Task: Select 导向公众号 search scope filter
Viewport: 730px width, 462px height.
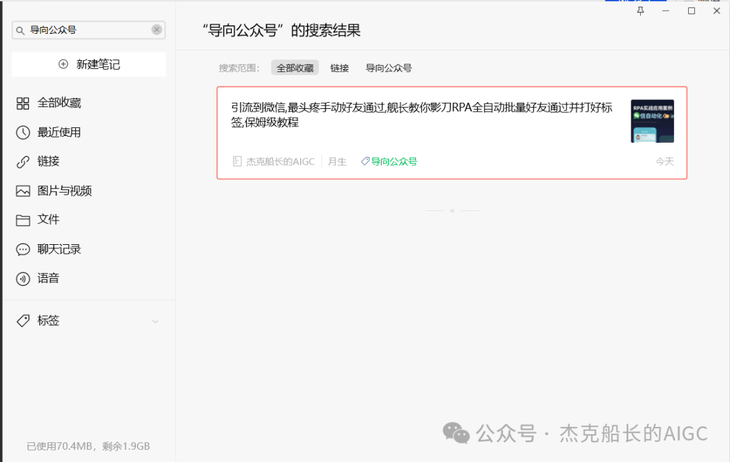Action: pyautogui.click(x=389, y=68)
